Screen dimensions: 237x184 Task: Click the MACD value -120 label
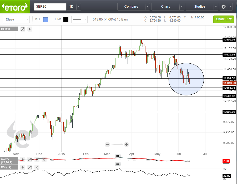click(226, 161)
